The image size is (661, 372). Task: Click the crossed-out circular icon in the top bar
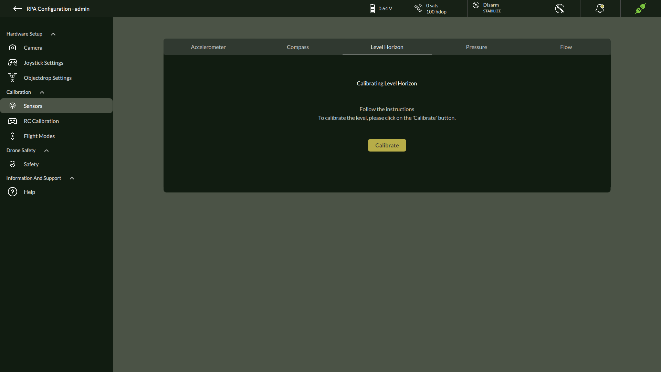560,9
